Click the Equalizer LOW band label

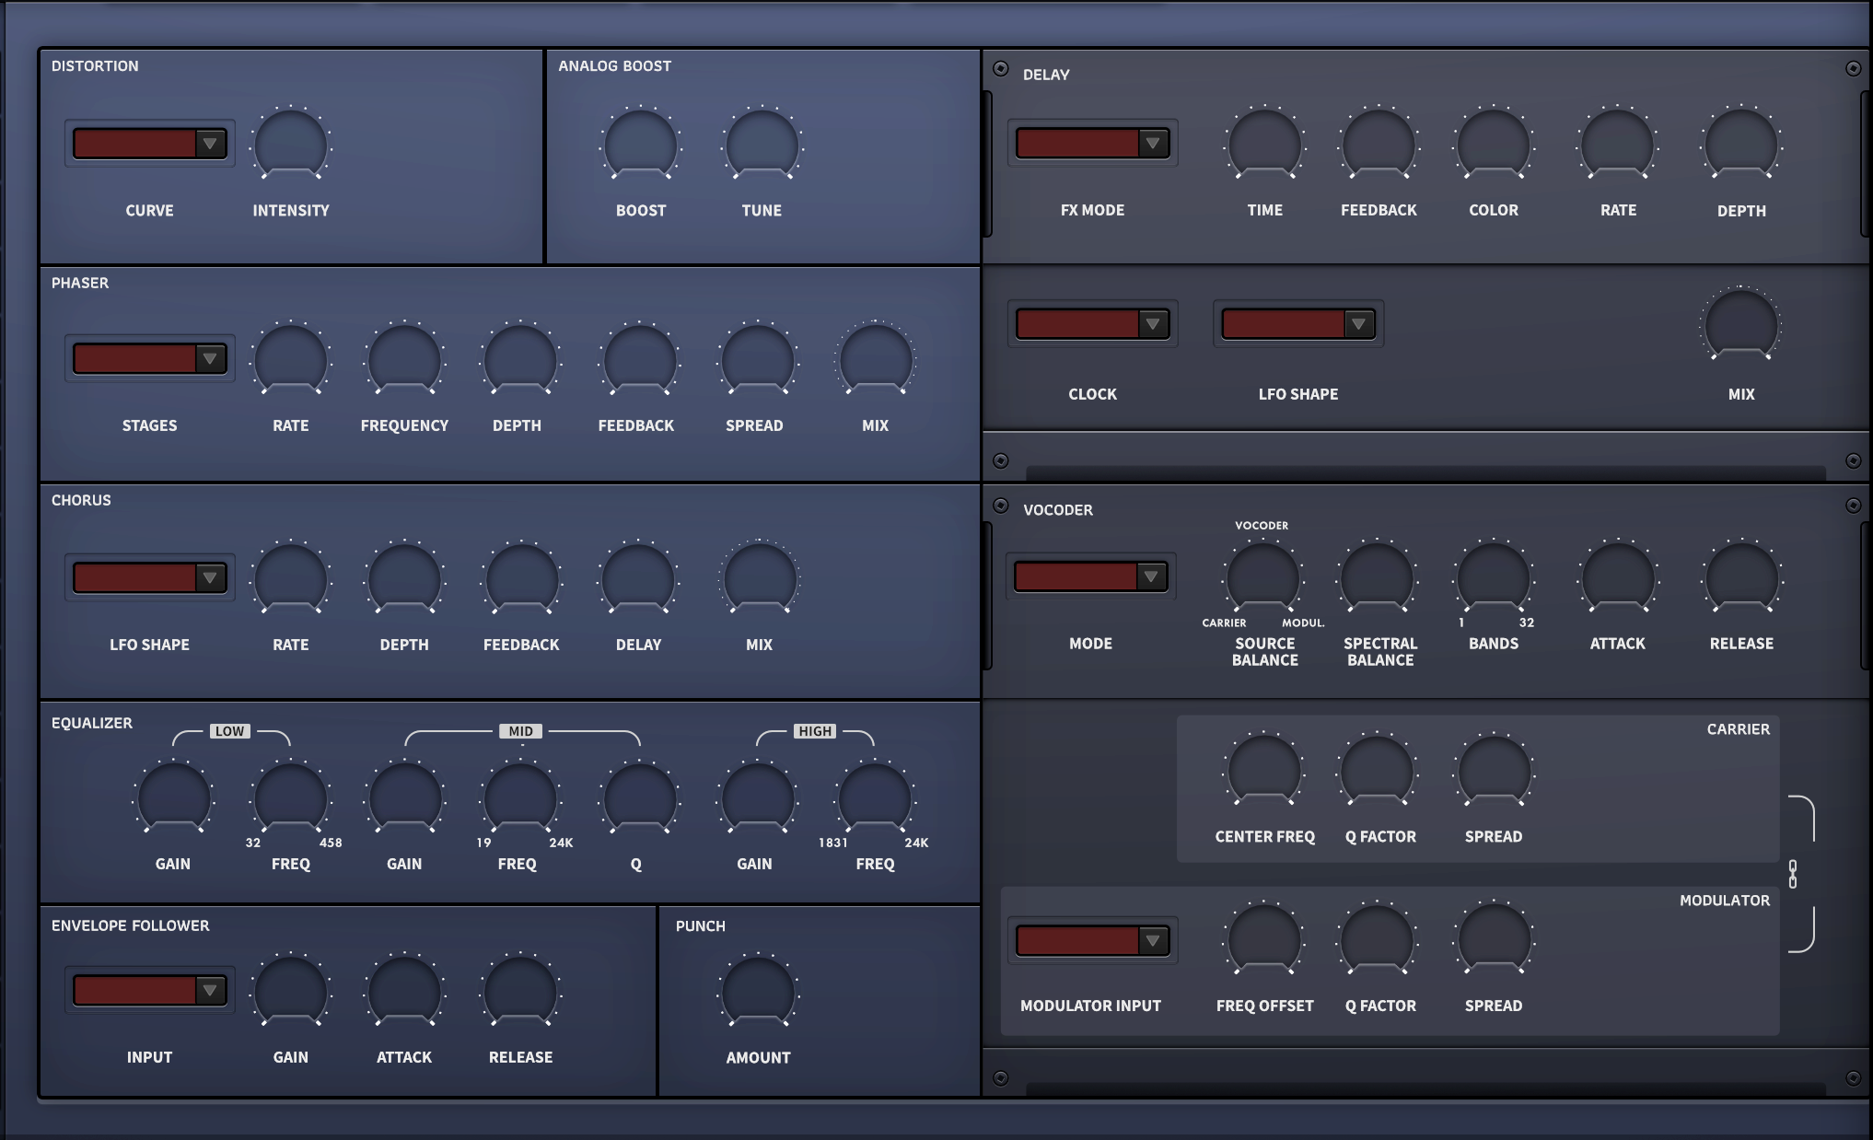pyautogui.click(x=229, y=731)
